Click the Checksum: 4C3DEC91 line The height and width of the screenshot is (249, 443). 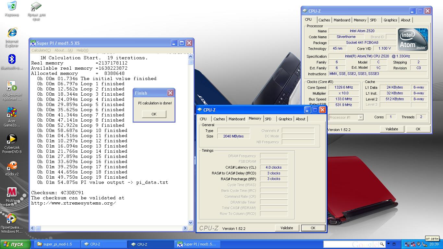(57, 193)
